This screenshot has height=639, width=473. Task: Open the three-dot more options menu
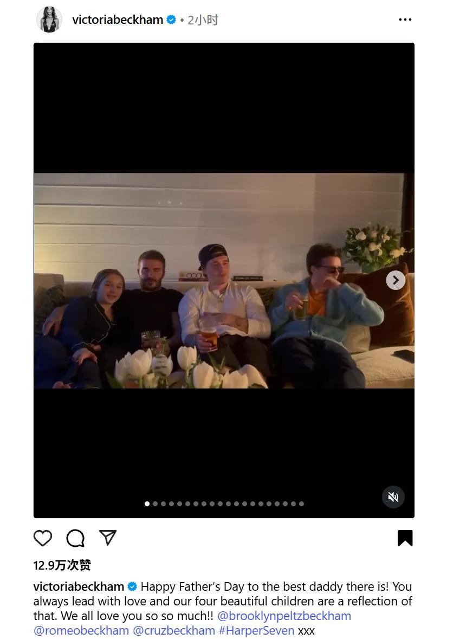click(405, 20)
